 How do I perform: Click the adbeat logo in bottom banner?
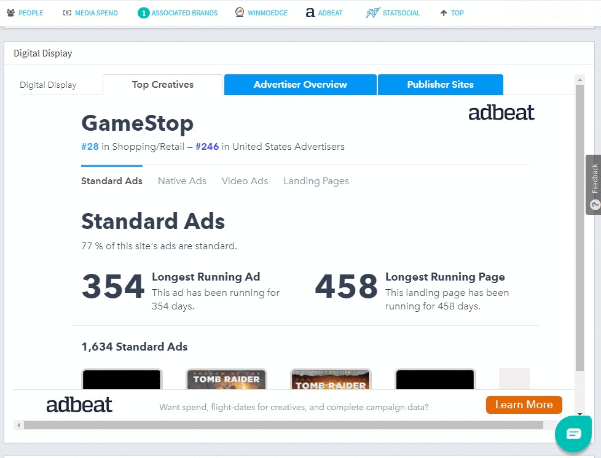(79, 405)
